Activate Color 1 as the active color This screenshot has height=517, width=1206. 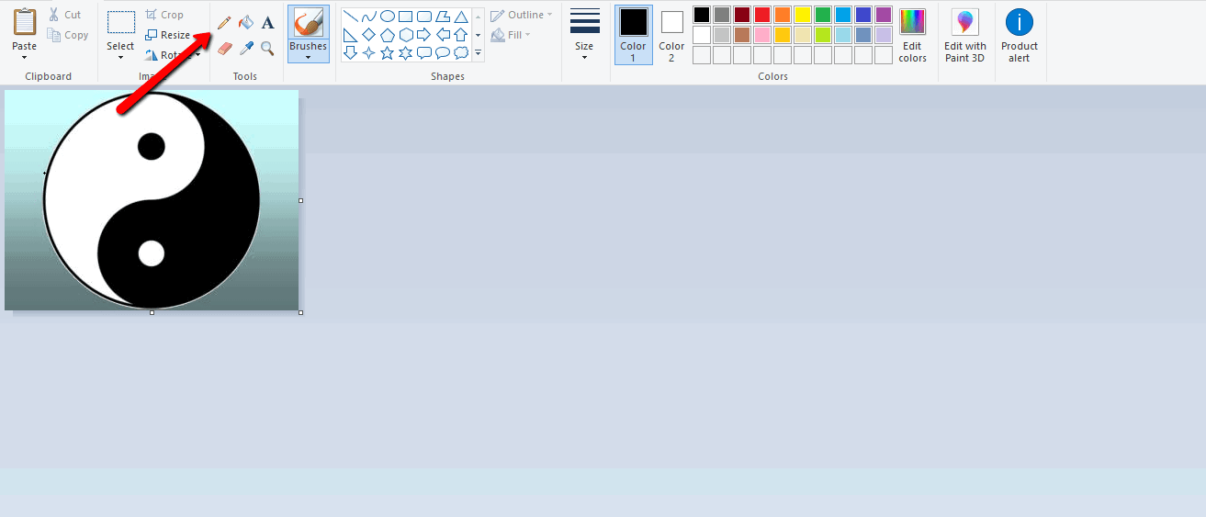click(x=633, y=35)
